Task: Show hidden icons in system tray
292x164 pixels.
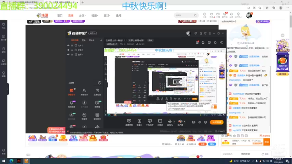Action: click(253, 161)
